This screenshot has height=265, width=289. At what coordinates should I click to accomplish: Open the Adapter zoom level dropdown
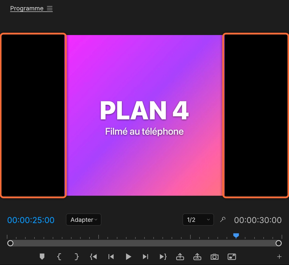[84, 220]
